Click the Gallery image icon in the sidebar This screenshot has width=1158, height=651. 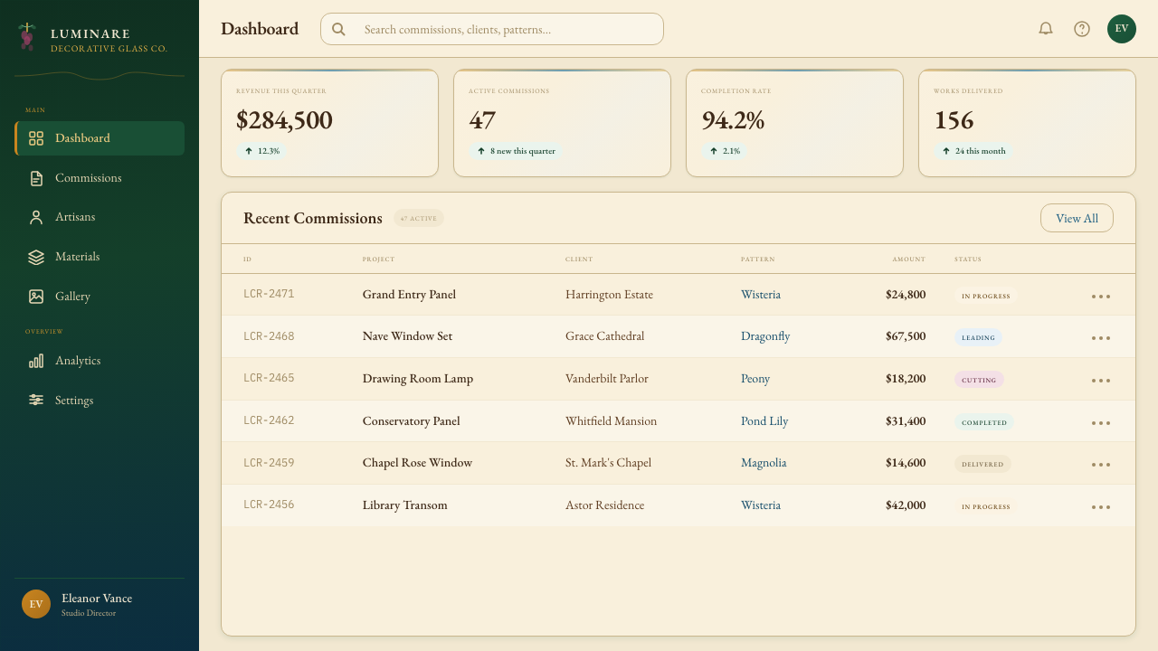[x=36, y=297]
